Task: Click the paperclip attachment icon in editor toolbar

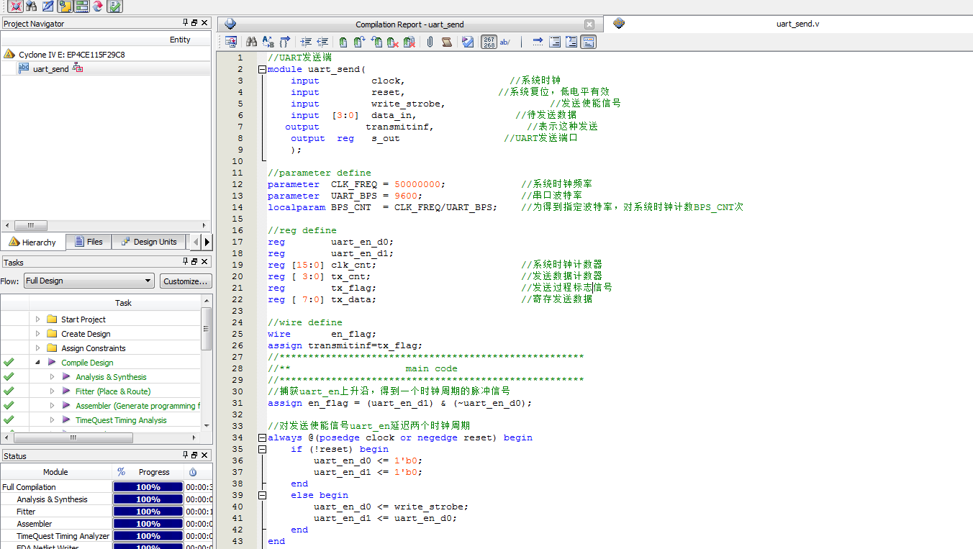Action: (430, 42)
